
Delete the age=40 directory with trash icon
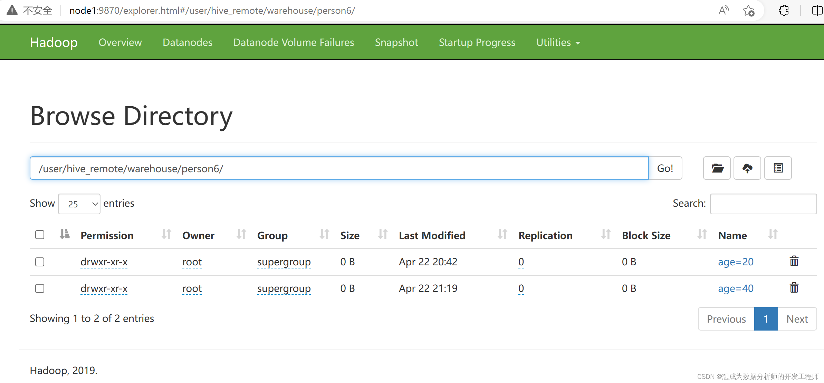click(794, 288)
